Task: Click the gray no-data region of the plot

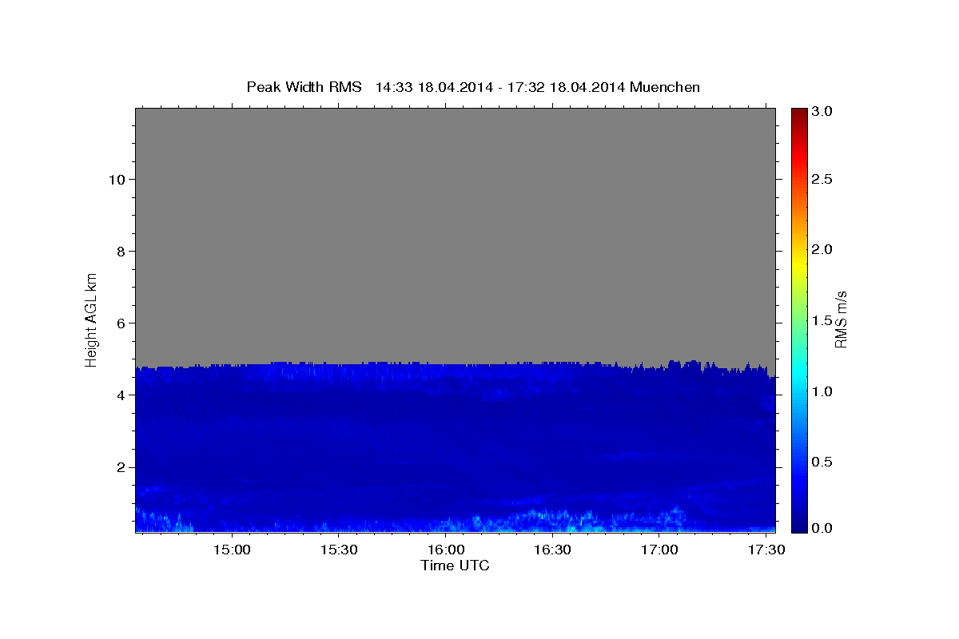Action: 455,236
